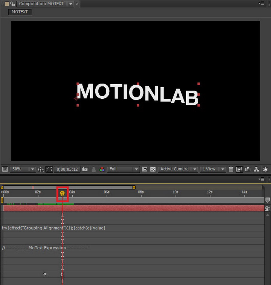Image resolution: width=271 pixels, height=285 pixels.
Task: Click the 02s time ruler mark
Action: 38,192
